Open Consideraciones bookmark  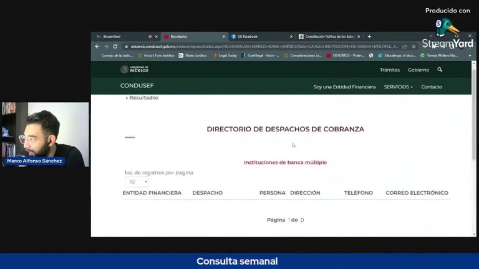click(x=302, y=55)
